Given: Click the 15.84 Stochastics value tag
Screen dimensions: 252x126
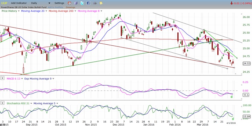Looking at the screenshot, I should tap(247, 117).
